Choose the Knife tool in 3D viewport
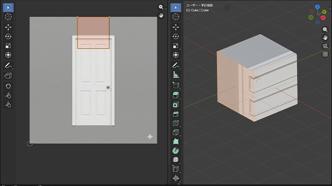 point(176,133)
